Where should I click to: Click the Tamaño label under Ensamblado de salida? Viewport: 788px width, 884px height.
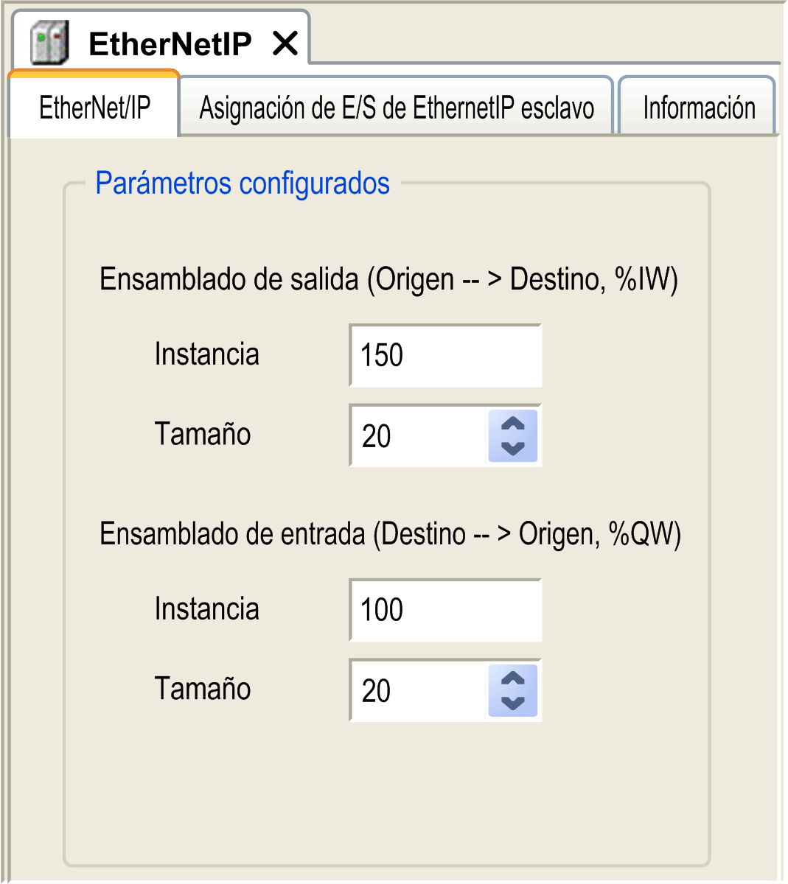[203, 434]
